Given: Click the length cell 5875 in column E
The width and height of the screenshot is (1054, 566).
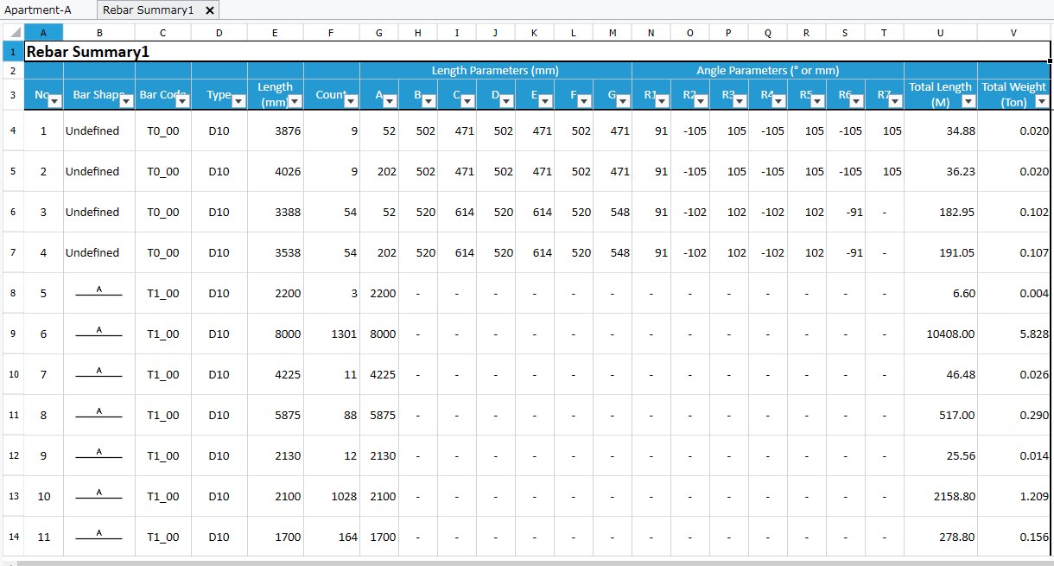Looking at the screenshot, I should coord(275,415).
